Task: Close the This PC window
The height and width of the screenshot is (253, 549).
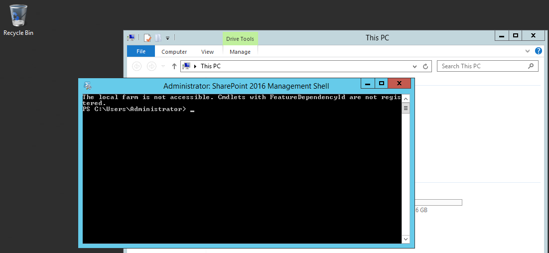Action: click(x=533, y=36)
